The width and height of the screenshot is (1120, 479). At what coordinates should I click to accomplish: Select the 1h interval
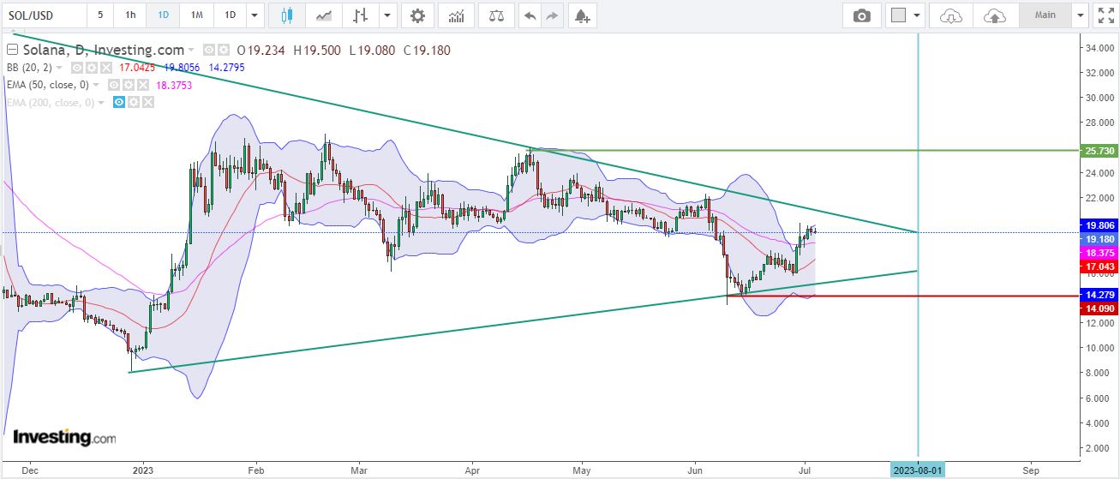(x=130, y=15)
